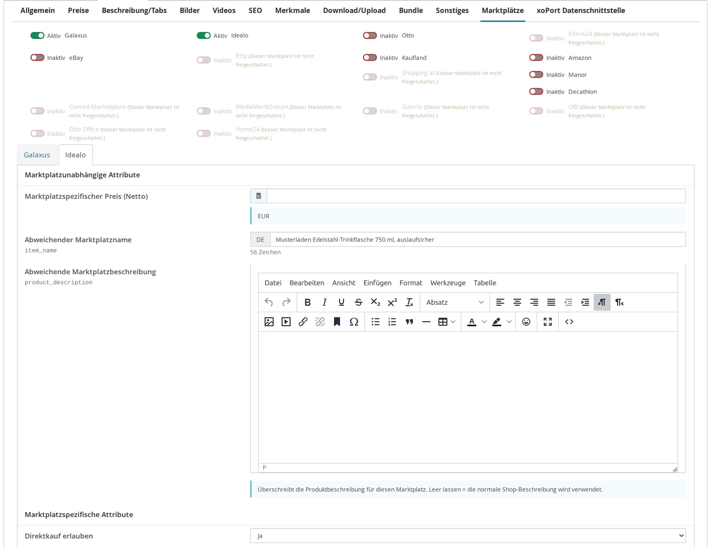
Task: Click the insert link icon
Action: tap(303, 322)
